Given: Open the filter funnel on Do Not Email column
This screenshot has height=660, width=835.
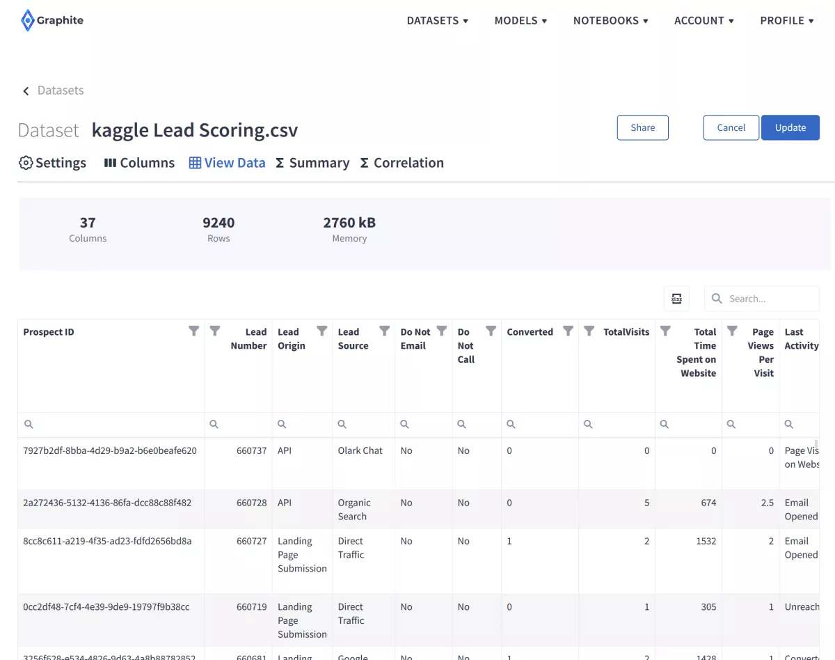Looking at the screenshot, I should pyautogui.click(x=441, y=332).
